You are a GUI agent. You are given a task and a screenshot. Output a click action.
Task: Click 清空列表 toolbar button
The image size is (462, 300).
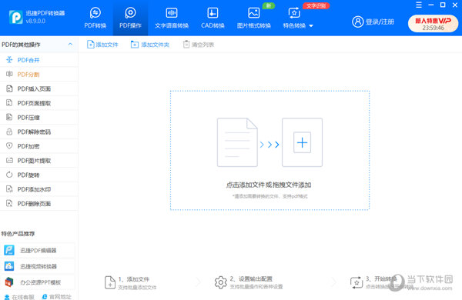[199, 45]
